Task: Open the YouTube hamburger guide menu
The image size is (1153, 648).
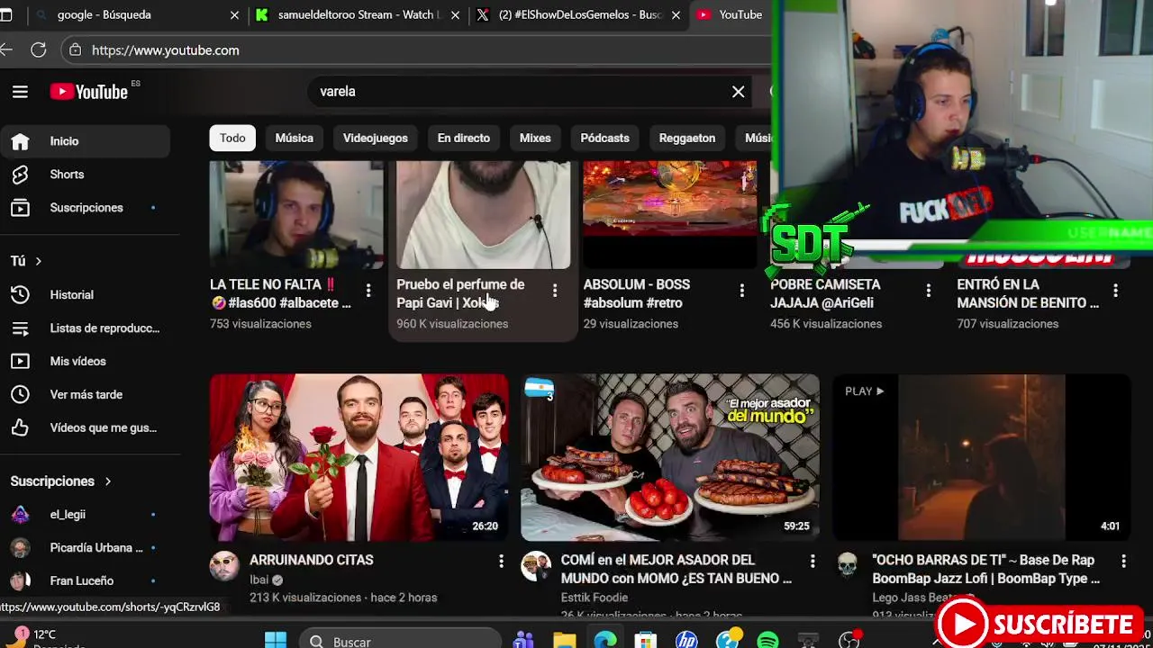Action: [20, 91]
